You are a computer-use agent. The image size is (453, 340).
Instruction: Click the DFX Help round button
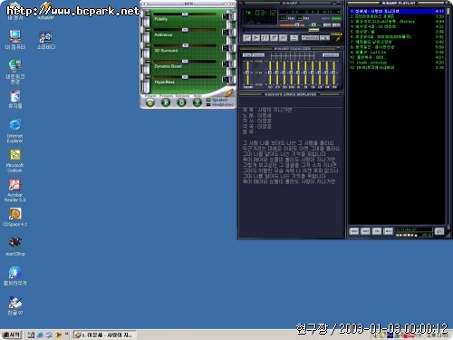click(x=198, y=103)
